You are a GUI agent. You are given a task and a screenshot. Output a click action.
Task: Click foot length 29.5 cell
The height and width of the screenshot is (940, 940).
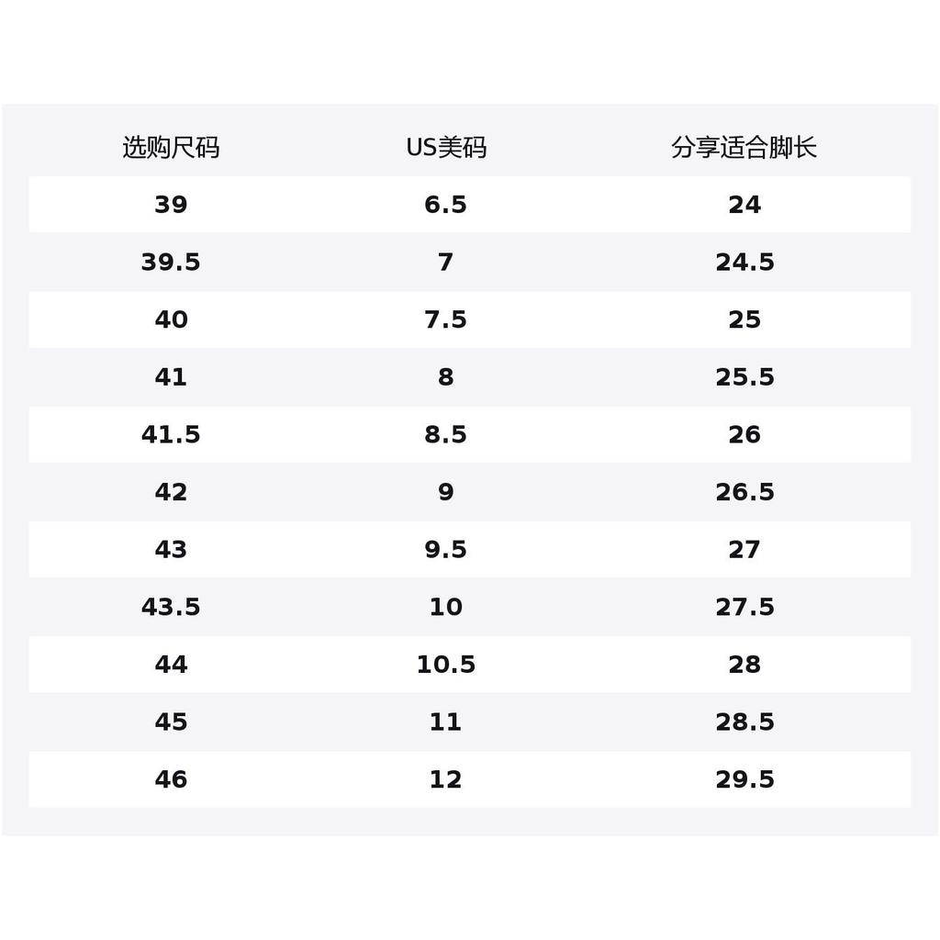pos(744,779)
